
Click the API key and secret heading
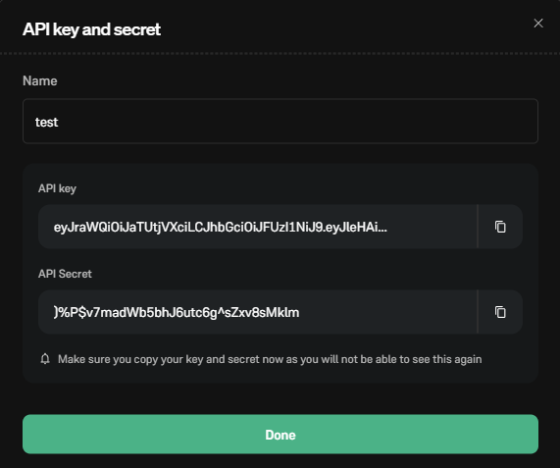point(91,29)
